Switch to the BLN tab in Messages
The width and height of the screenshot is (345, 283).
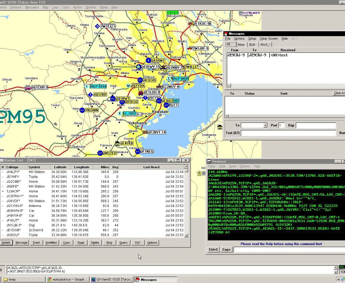[252, 45]
